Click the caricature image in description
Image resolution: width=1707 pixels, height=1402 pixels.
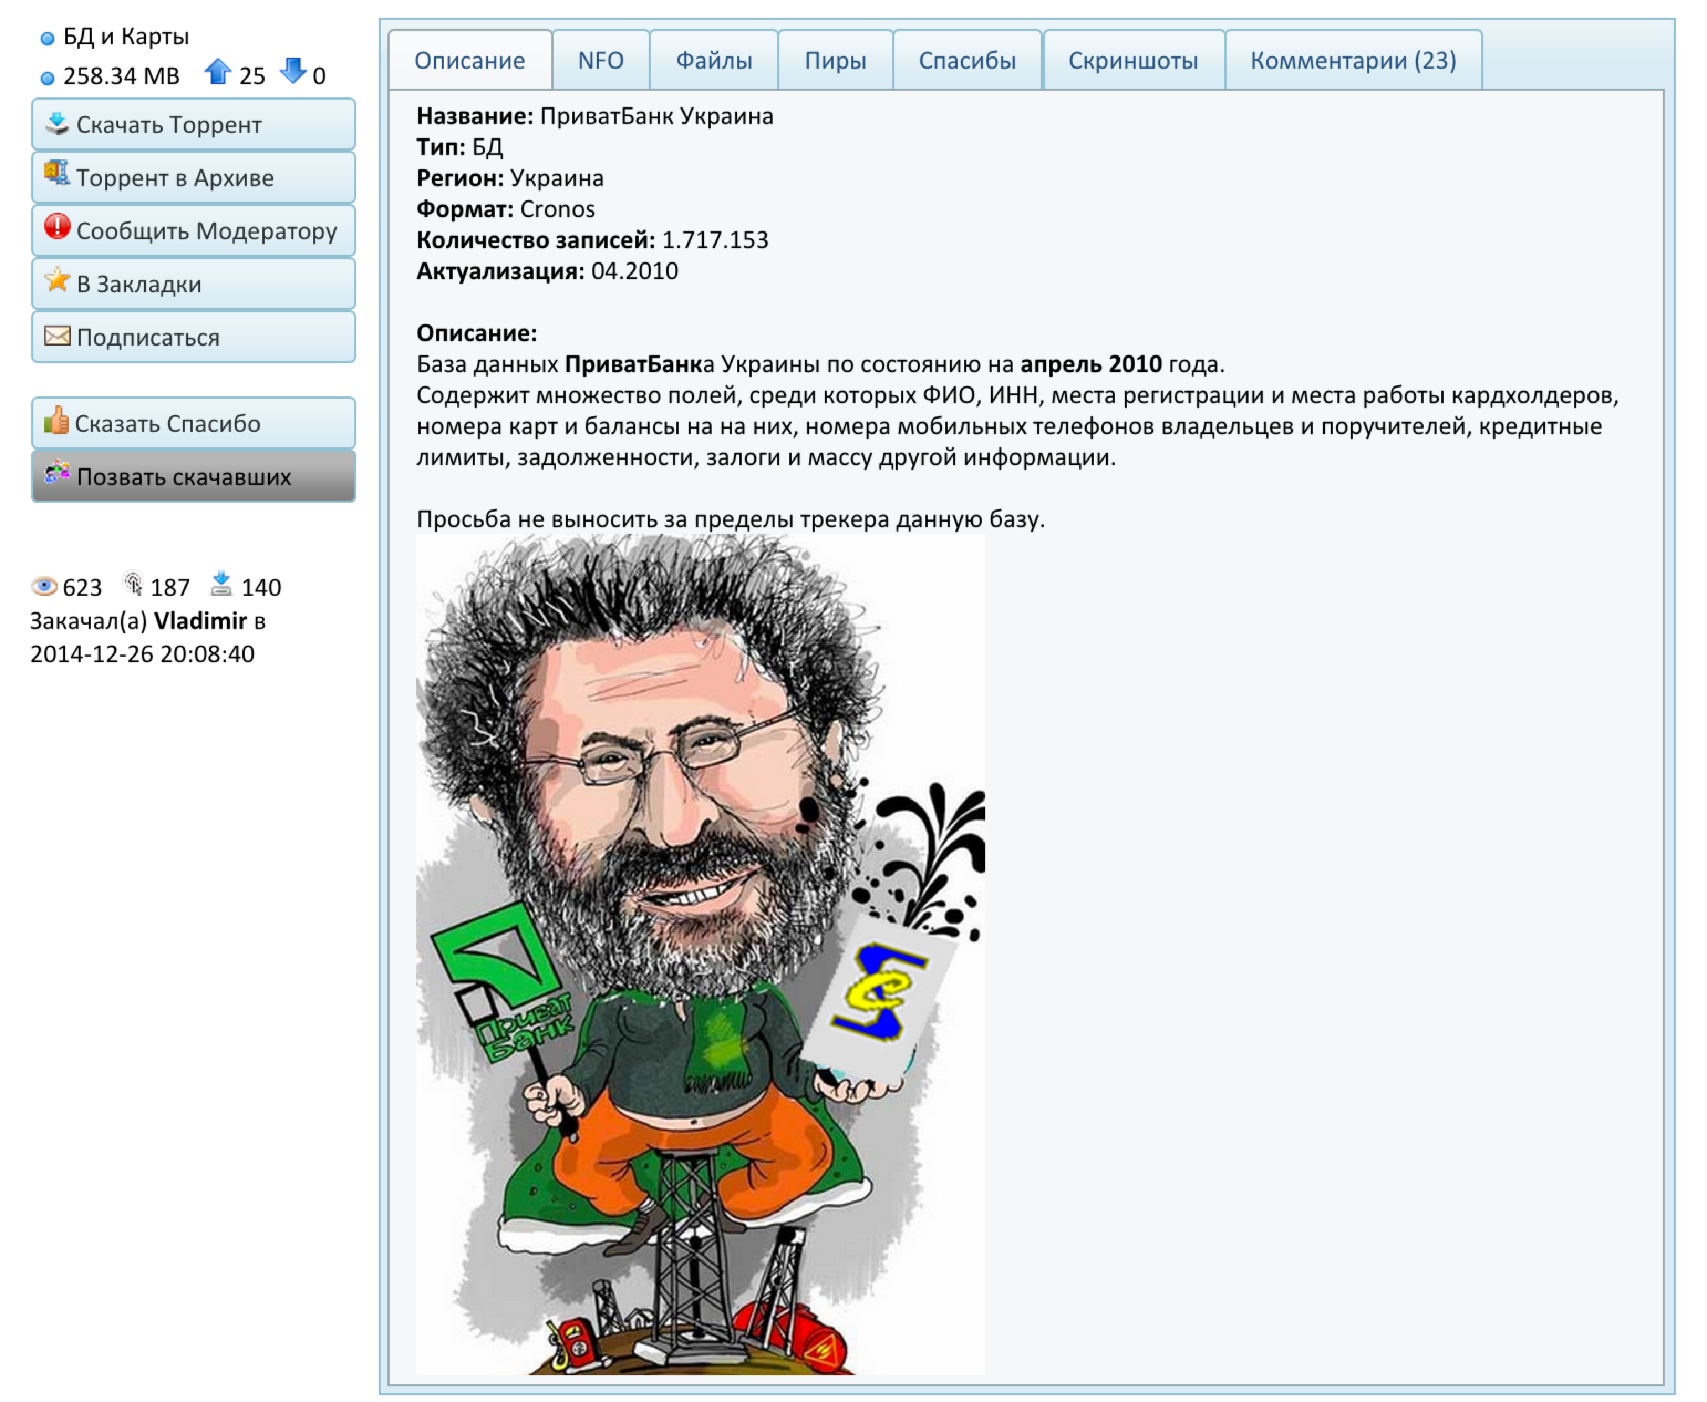click(700, 953)
